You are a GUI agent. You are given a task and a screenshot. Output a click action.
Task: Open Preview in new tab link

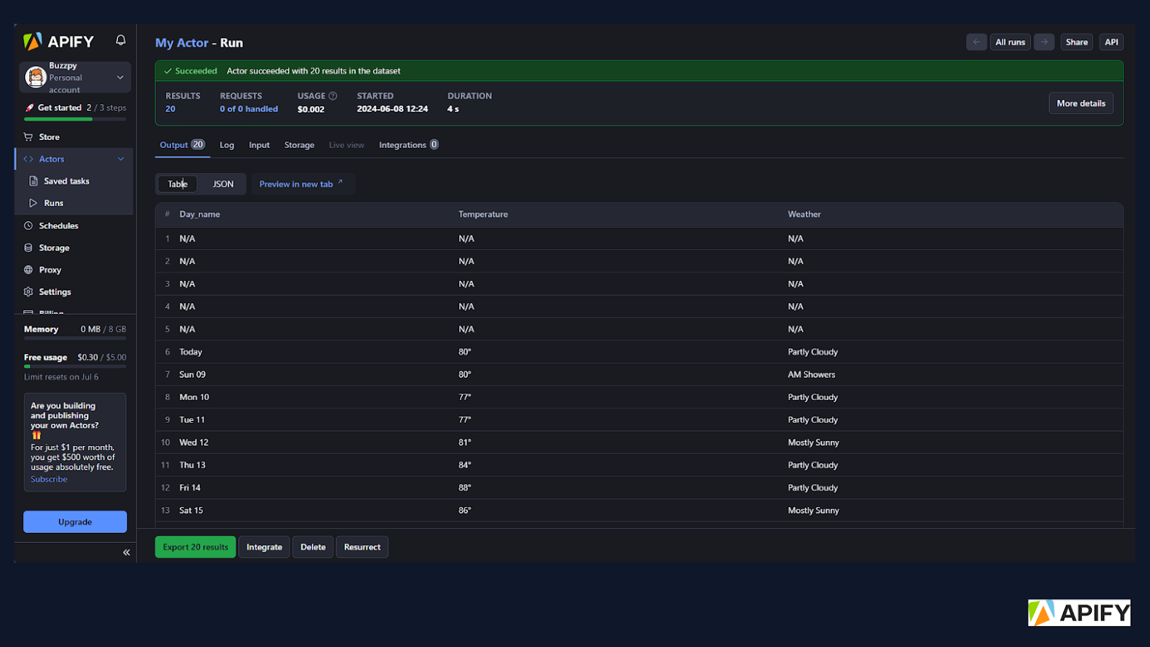pos(301,184)
